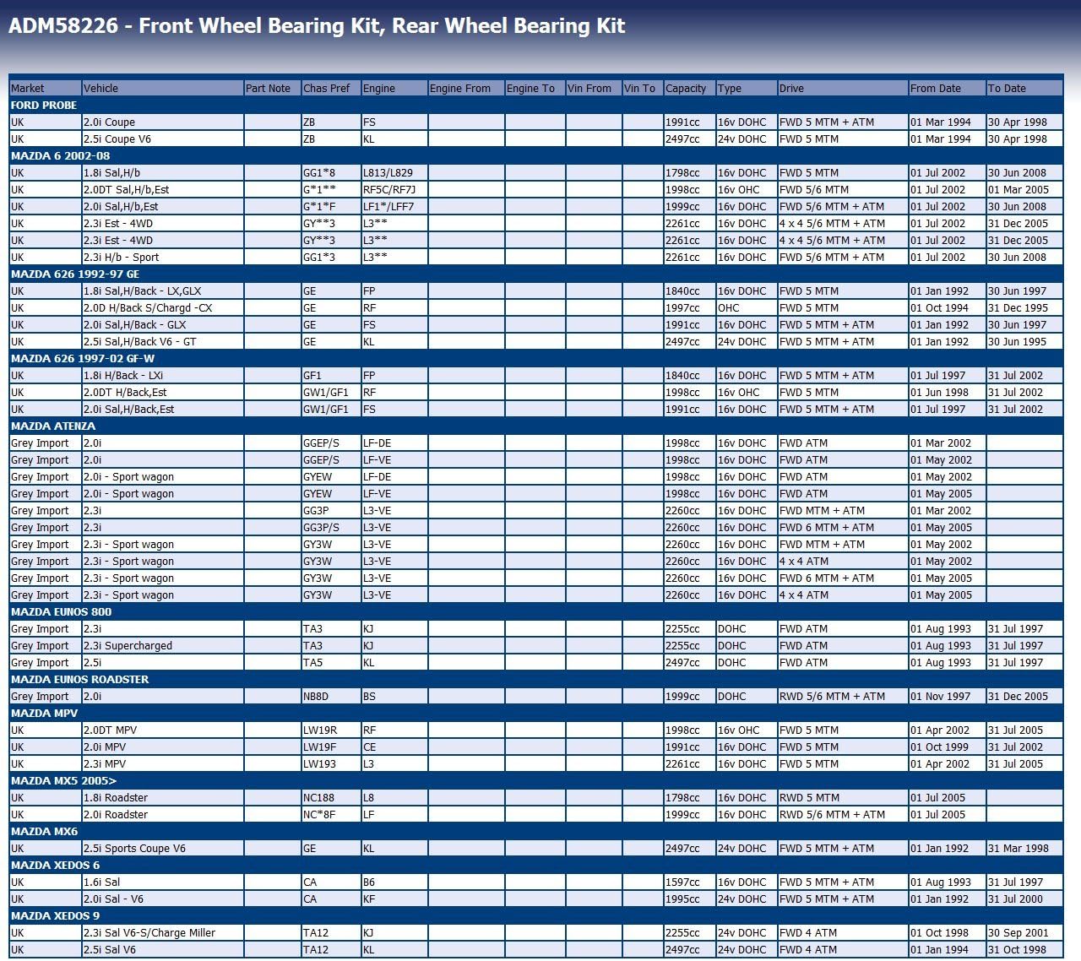Click the 'MAZDA 626 1997-02 GF-W' section heading
The height and width of the screenshot is (961, 1081).
pos(536,358)
